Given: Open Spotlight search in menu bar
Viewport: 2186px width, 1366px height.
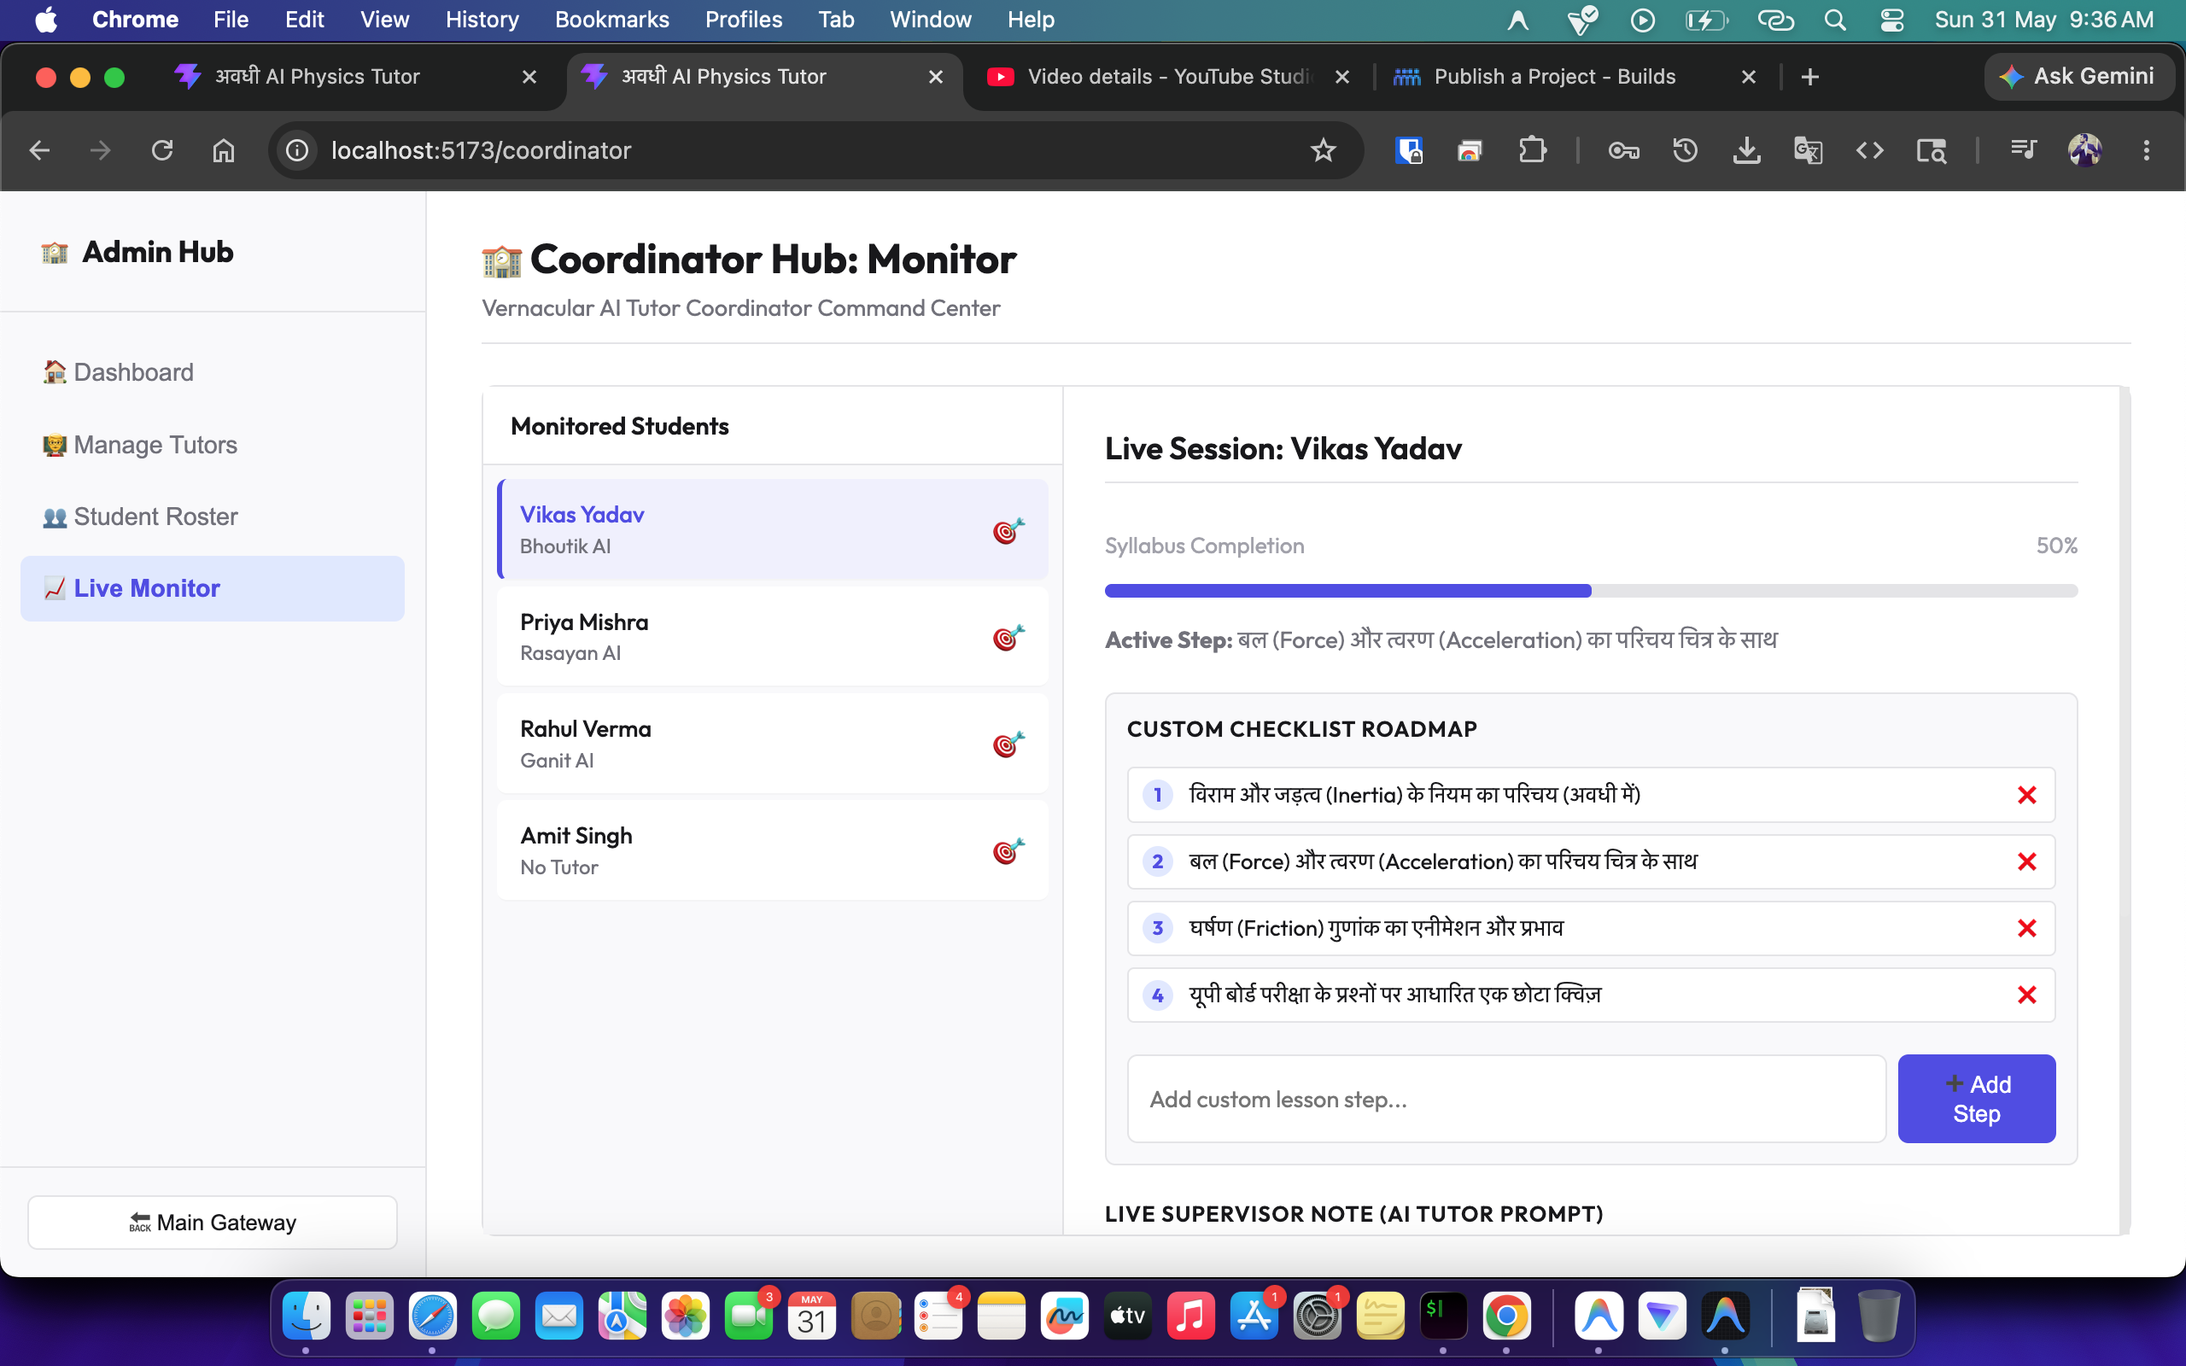Looking at the screenshot, I should point(1834,20).
